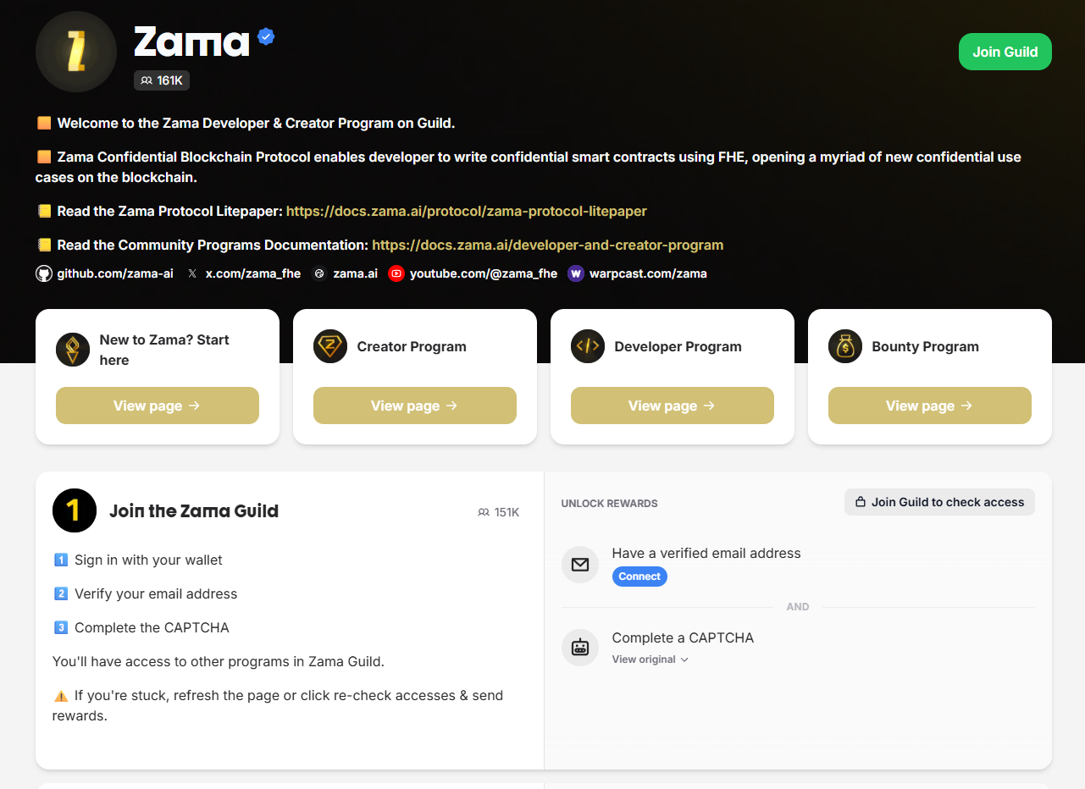
Task: Click the Warpcast icon
Action: click(576, 273)
